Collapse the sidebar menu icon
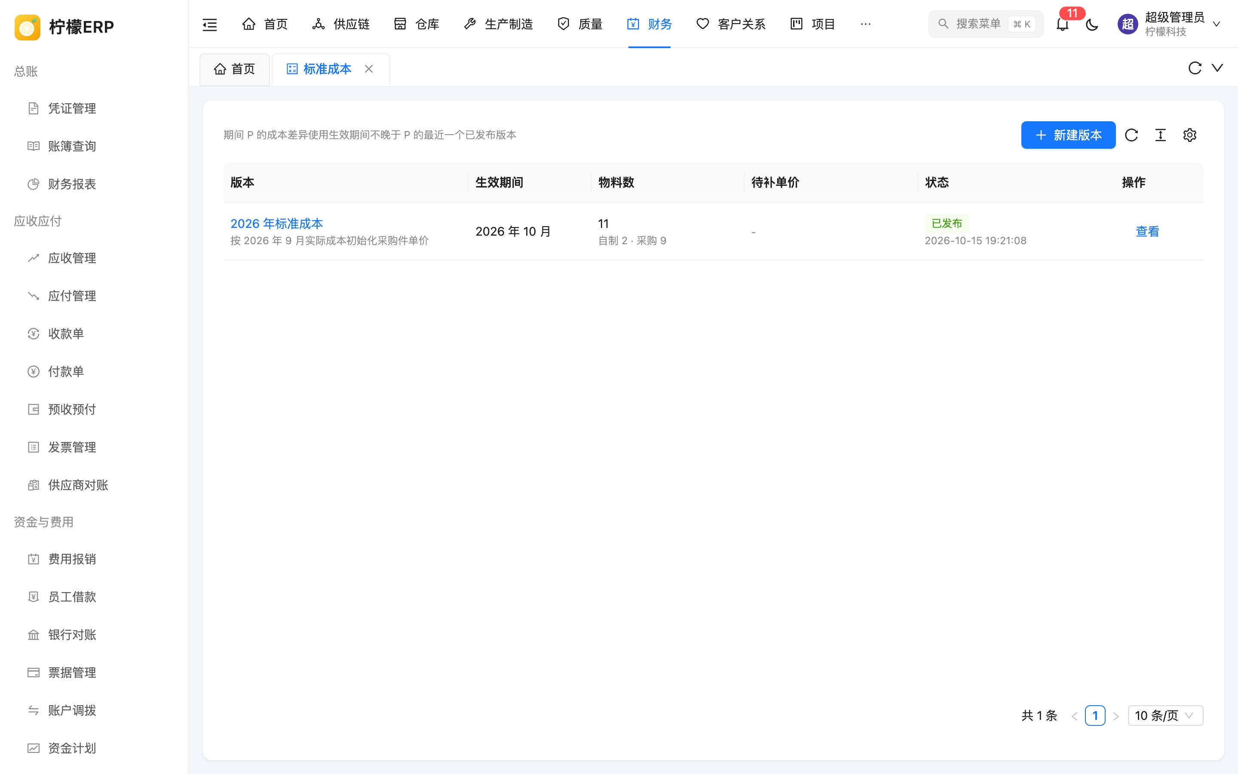 pyautogui.click(x=210, y=24)
